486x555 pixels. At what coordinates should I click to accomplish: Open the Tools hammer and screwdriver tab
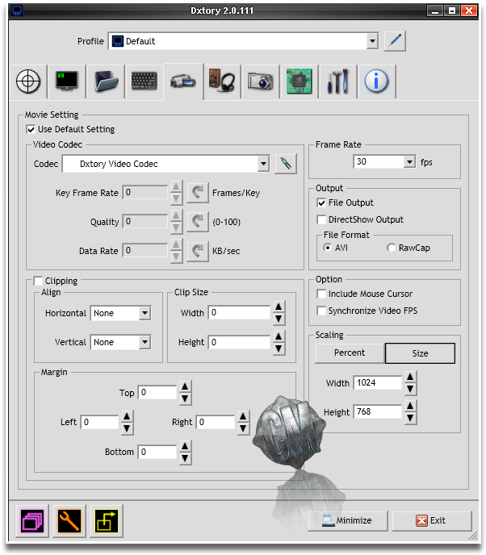tap(337, 81)
